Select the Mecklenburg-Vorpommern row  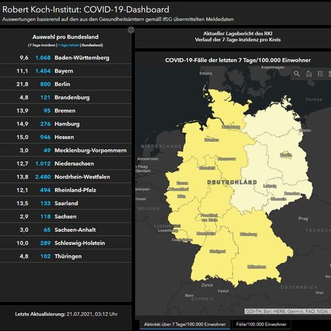click(66, 150)
